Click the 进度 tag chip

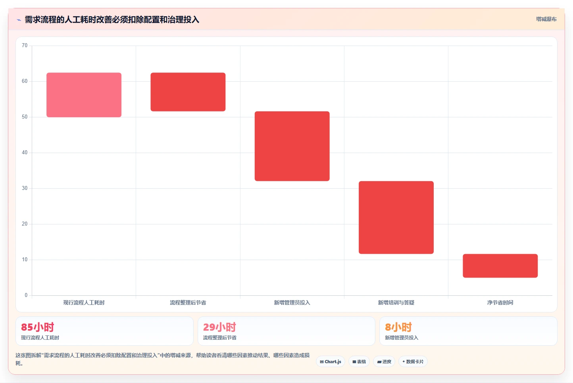pyautogui.click(x=384, y=362)
